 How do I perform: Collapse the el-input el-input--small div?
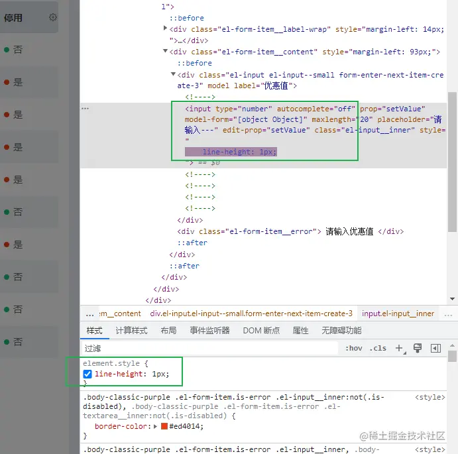(173, 74)
